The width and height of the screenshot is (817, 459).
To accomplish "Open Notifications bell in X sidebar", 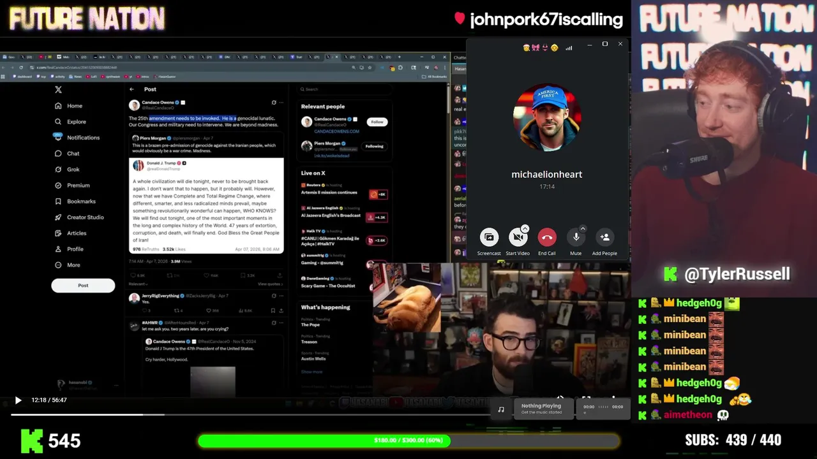I will coord(58,137).
